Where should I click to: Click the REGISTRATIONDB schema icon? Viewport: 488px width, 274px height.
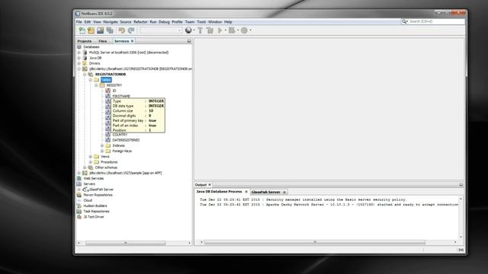pyautogui.click(x=91, y=75)
